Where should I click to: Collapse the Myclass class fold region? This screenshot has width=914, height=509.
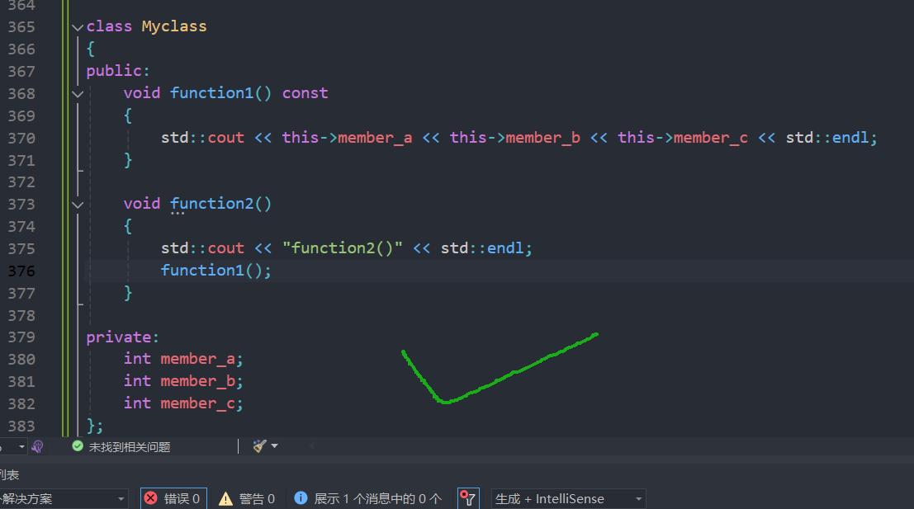pyautogui.click(x=77, y=26)
